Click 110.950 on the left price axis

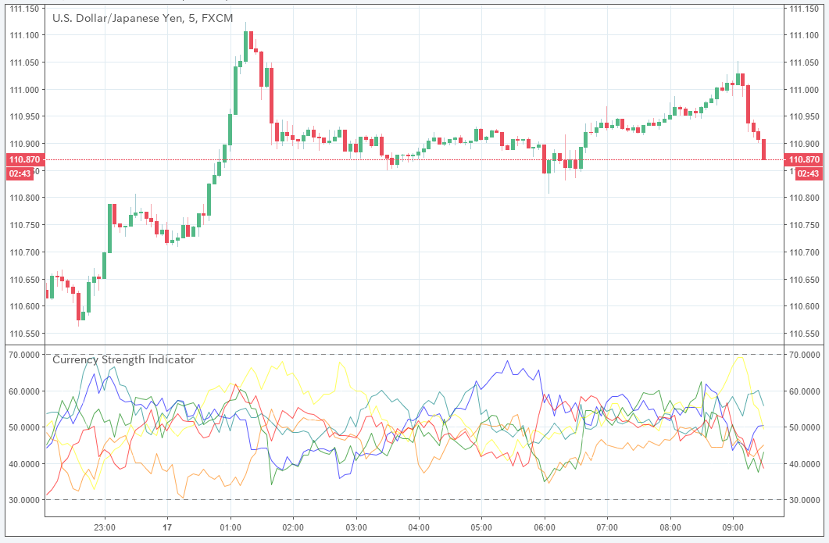[x=24, y=116]
